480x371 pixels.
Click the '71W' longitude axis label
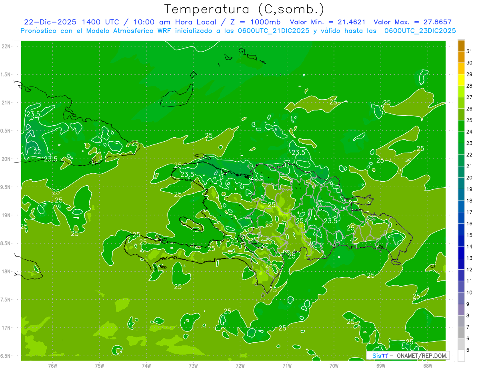[287, 365]
